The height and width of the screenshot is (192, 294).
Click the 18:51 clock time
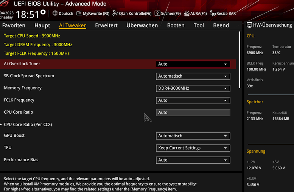[27, 14]
